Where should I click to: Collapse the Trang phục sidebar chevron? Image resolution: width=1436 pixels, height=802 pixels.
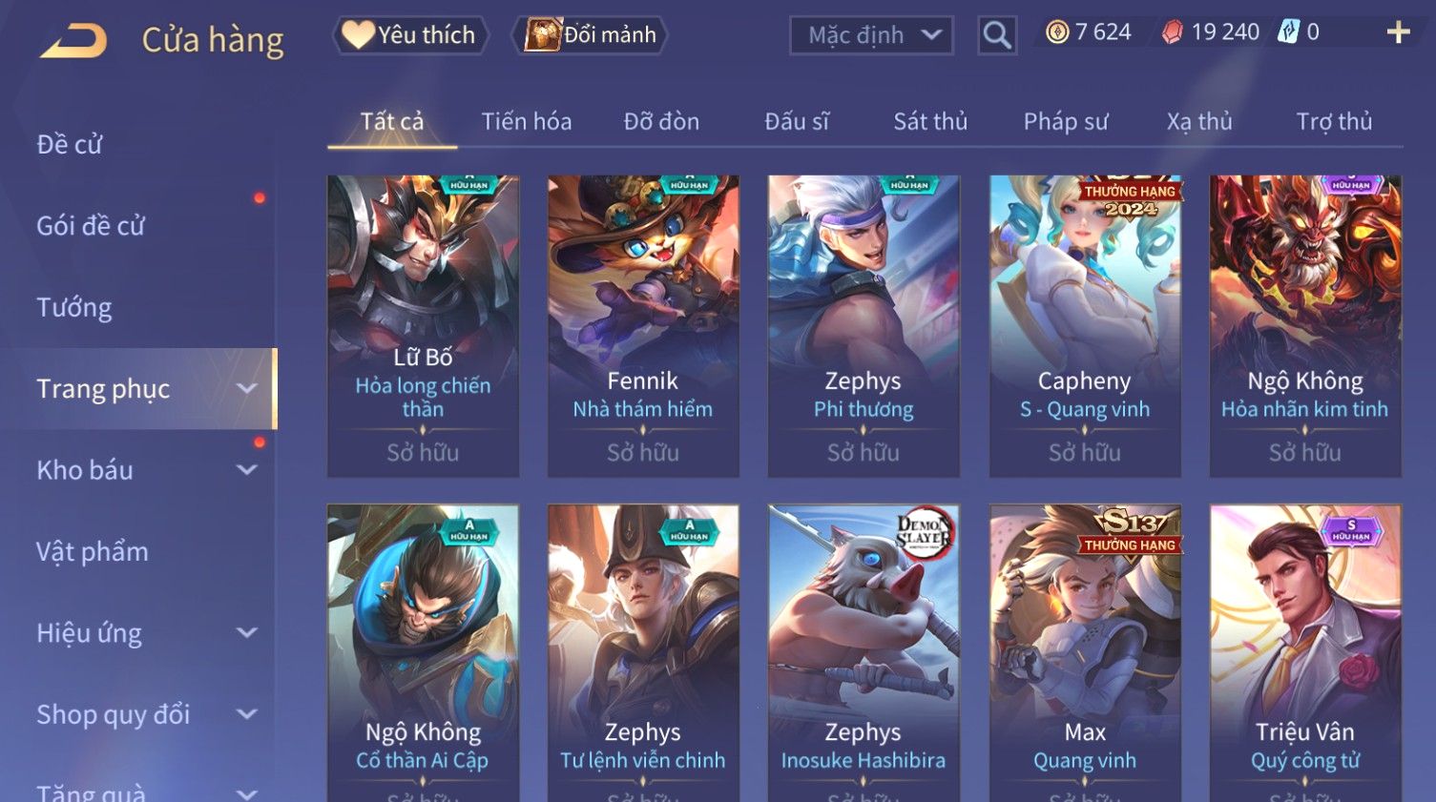tap(247, 389)
